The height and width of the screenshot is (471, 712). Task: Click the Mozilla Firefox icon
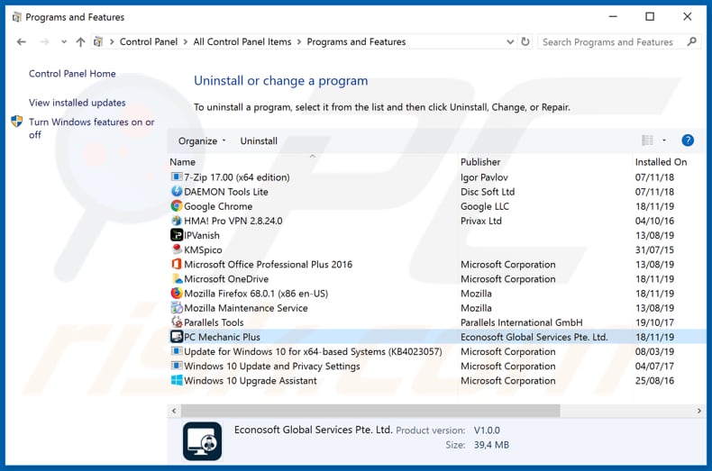pyautogui.click(x=177, y=293)
